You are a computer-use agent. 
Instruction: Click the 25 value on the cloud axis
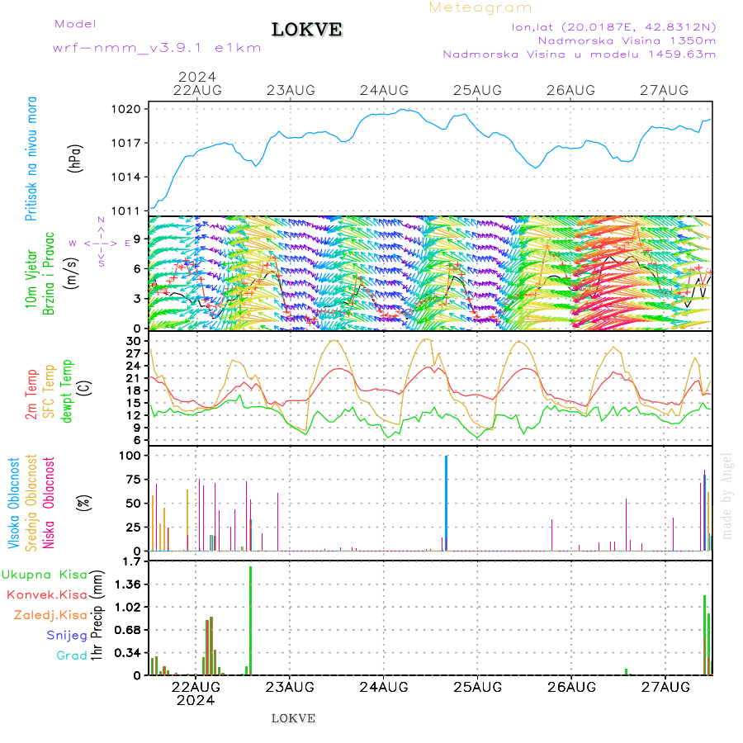pos(134,528)
